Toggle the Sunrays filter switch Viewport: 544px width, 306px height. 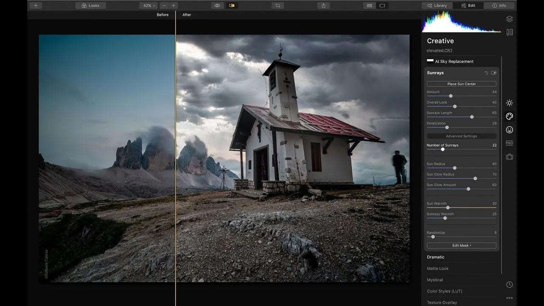pyautogui.click(x=493, y=73)
